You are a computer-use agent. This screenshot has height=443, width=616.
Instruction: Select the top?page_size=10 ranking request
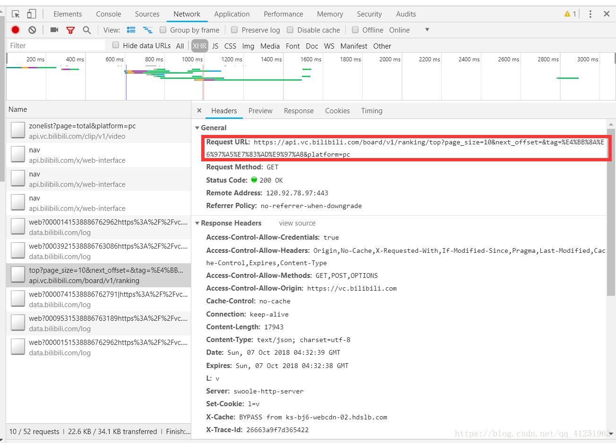tap(98, 275)
